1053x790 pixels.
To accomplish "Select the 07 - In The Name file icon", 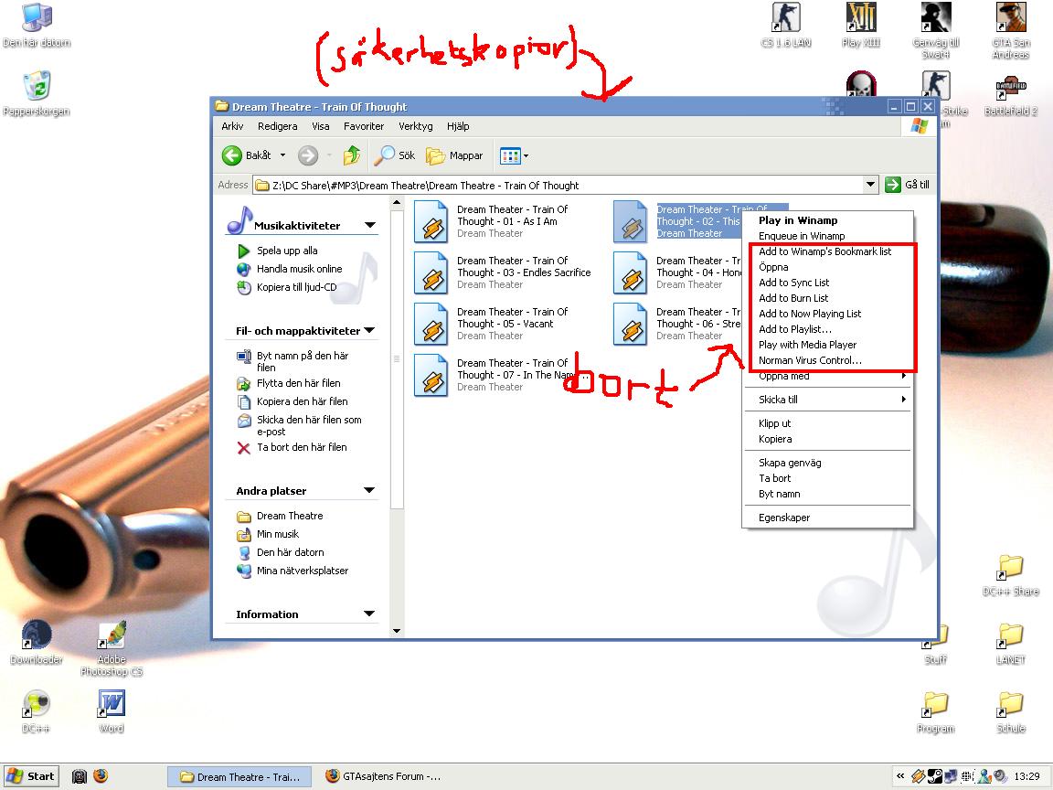I will point(431,374).
